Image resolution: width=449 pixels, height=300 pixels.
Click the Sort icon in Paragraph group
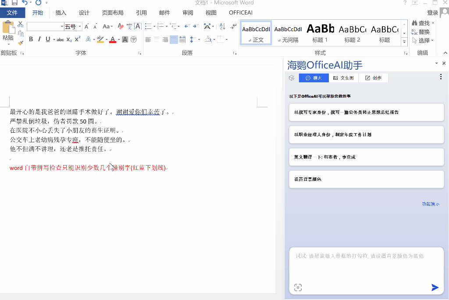[222, 26]
